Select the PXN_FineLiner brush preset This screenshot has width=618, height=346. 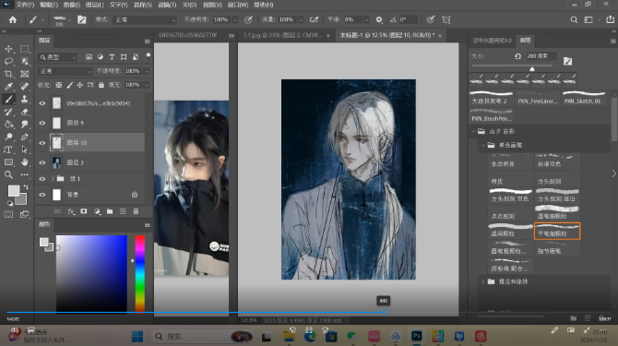537,97
